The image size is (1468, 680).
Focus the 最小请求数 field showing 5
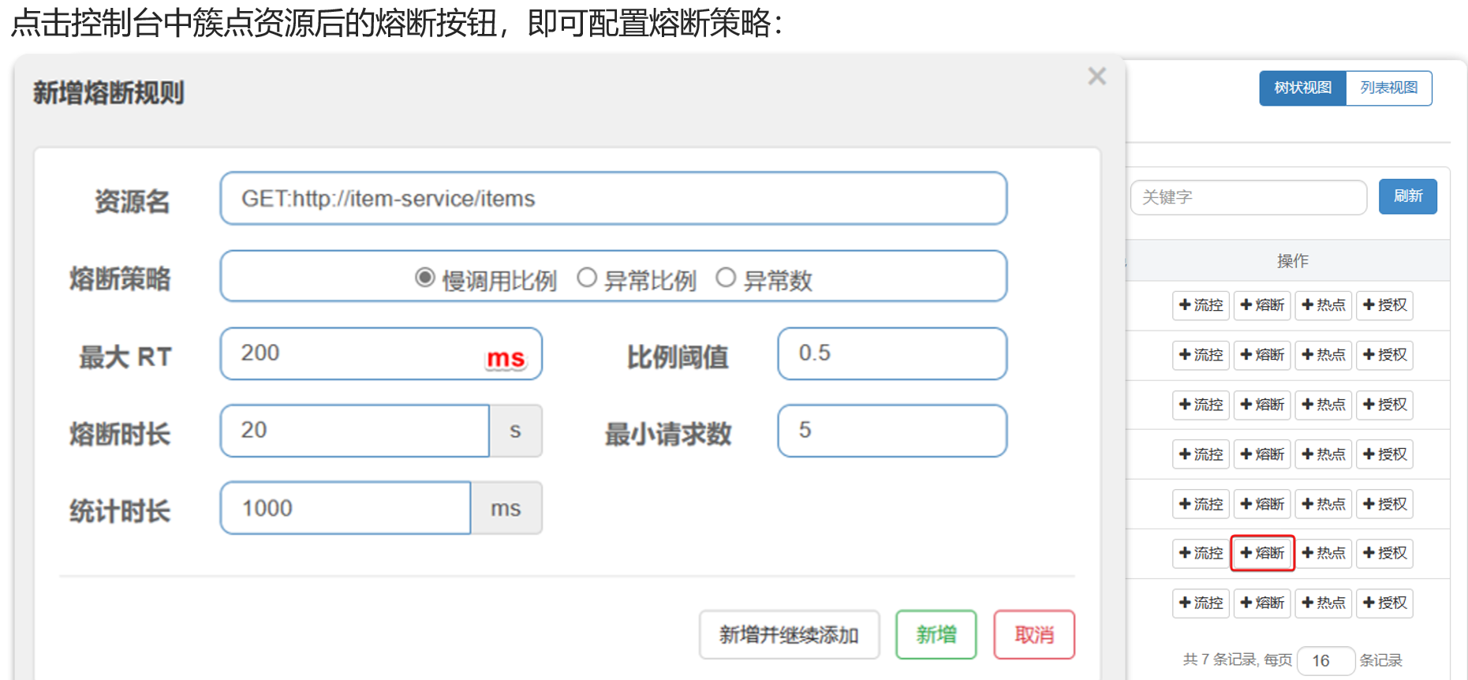click(x=892, y=431)
